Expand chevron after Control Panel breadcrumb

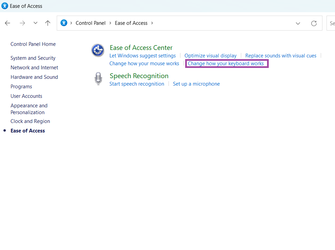[x=110, y=23]
